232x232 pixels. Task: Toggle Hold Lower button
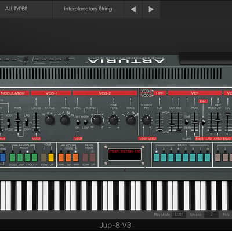point(44,158)
